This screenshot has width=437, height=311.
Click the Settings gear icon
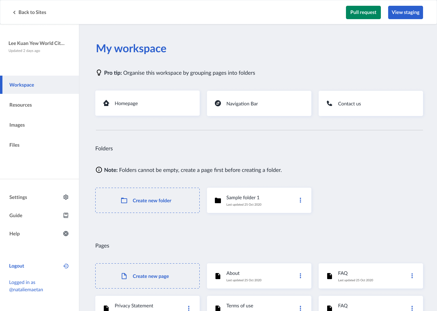66,197
